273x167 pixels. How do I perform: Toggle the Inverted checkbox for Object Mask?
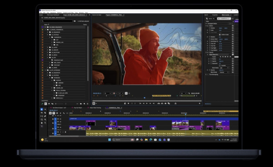[220, 66]
